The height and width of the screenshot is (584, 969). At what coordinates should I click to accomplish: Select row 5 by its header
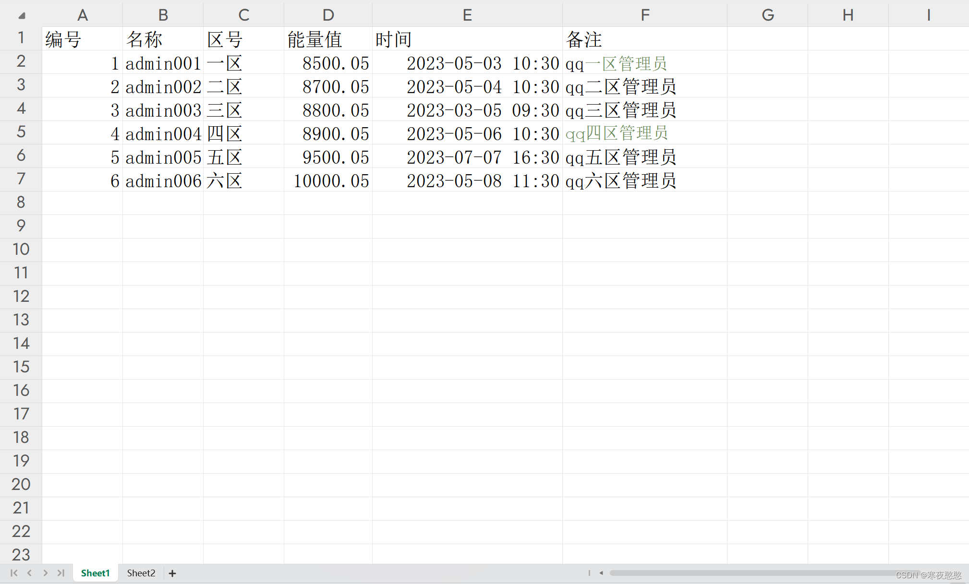[21, 132]
